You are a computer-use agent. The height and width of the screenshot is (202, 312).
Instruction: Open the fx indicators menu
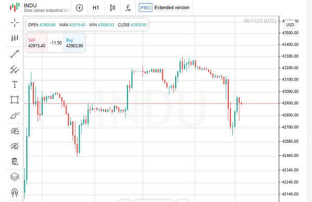pos(128,8)
